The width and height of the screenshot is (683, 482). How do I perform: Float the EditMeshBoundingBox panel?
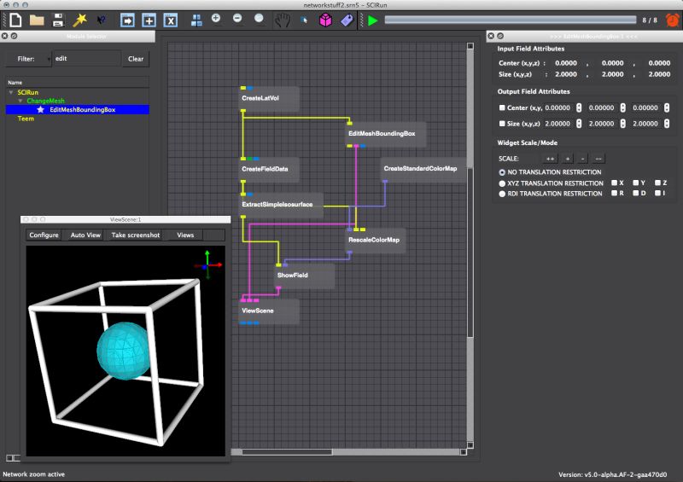click(500, 36)
